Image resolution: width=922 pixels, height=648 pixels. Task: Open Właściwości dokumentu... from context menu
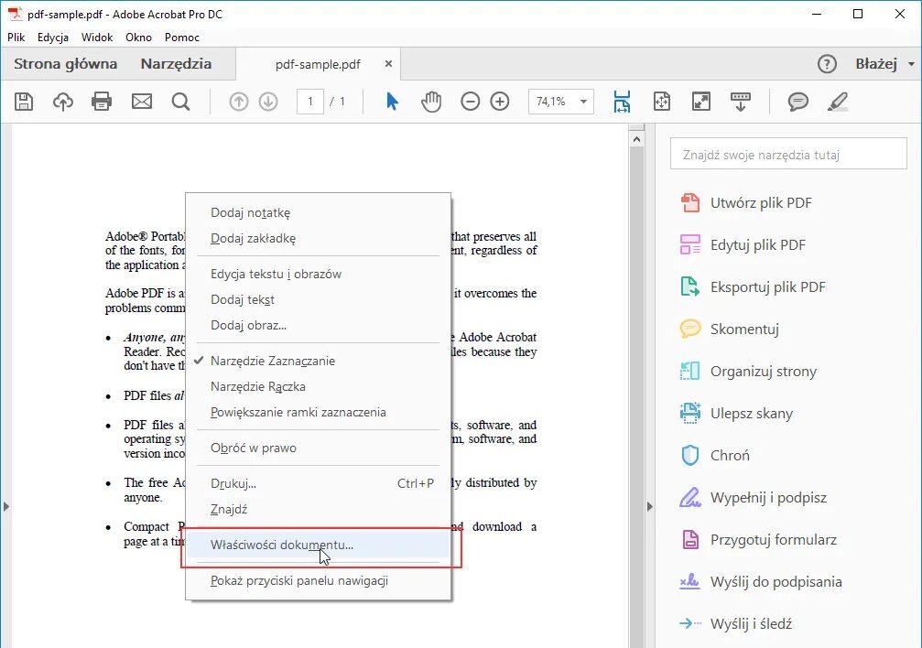[x=318, y=545]
